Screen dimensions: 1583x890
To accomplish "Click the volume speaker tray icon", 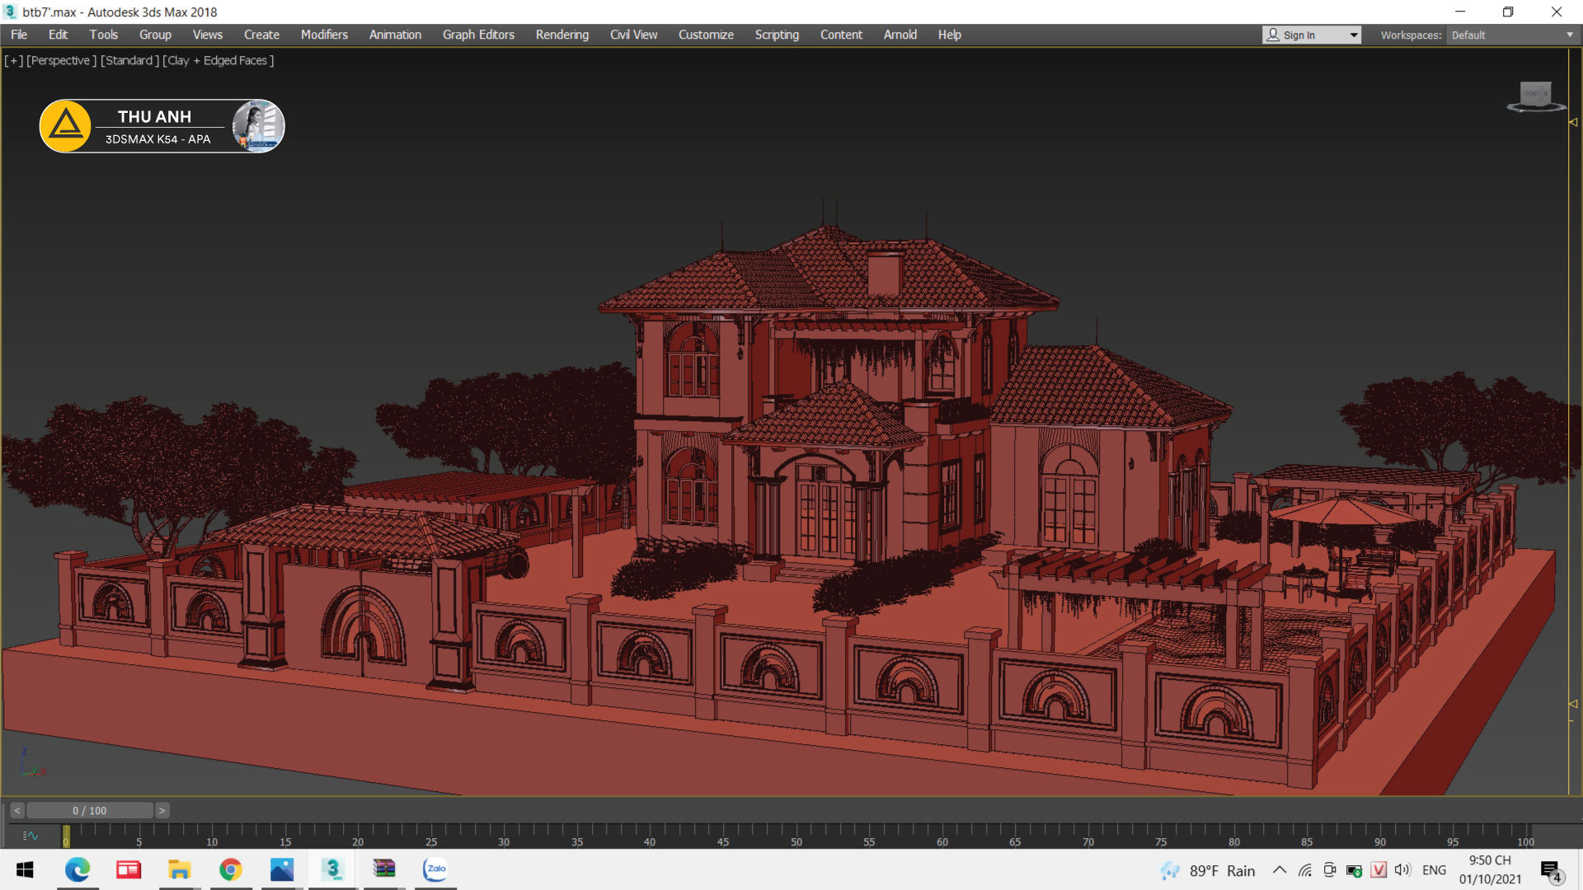I will tap(1402, 870).
